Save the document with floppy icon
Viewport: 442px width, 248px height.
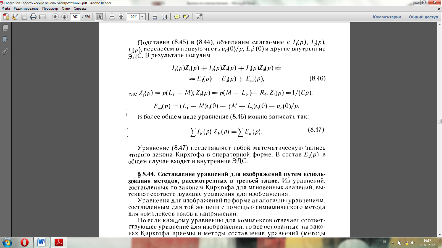(24, 17)
